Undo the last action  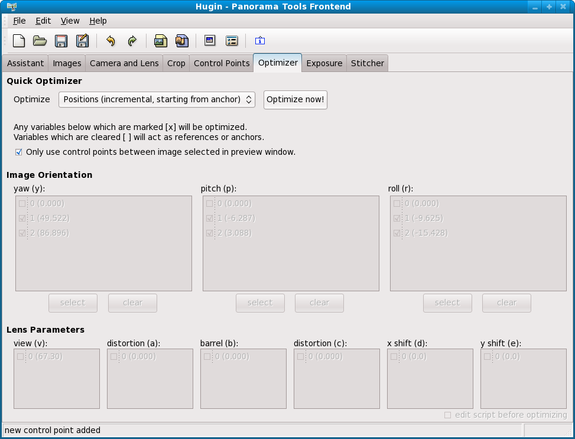[x=111, y=41]
